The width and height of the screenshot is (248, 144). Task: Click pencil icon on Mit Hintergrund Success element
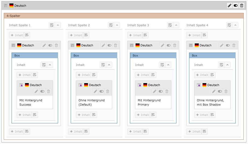[36, 91]
